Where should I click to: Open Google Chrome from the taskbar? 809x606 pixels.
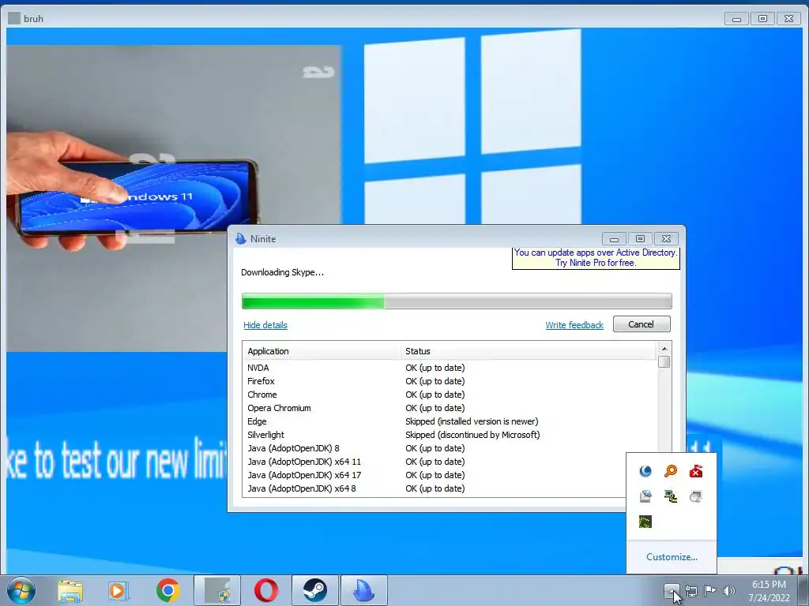(167, 590)
